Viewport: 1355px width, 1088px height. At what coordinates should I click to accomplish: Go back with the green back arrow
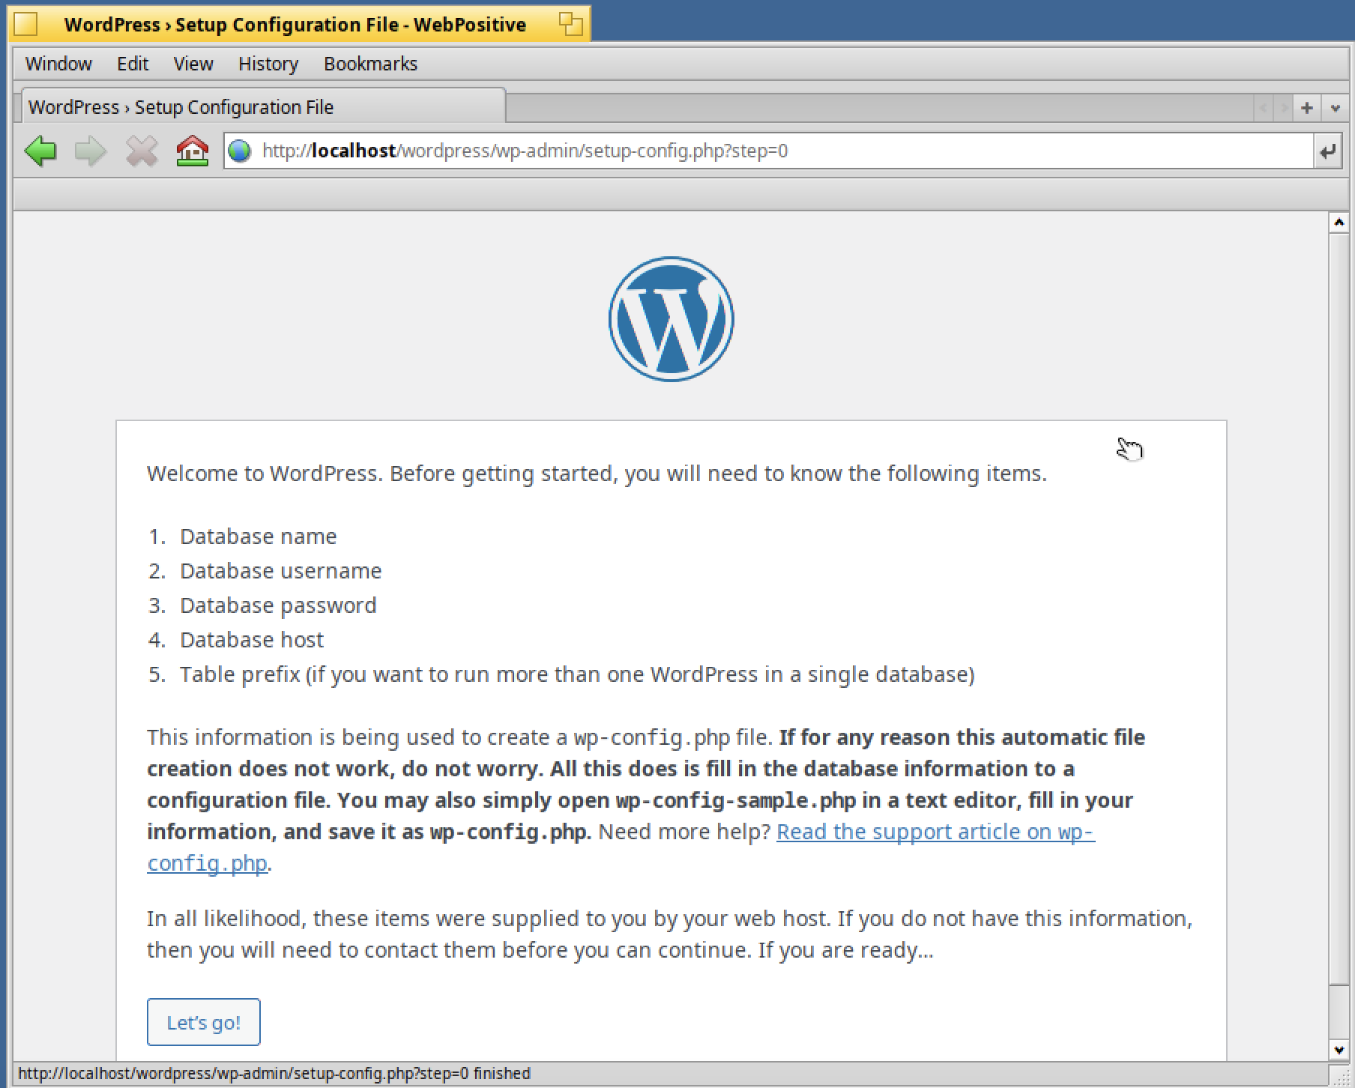pos(40,151)
